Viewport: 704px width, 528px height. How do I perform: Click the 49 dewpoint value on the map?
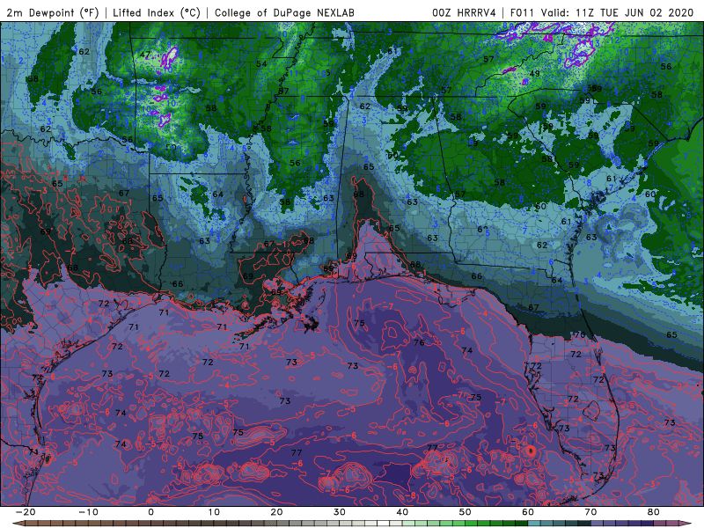(535, 74)
